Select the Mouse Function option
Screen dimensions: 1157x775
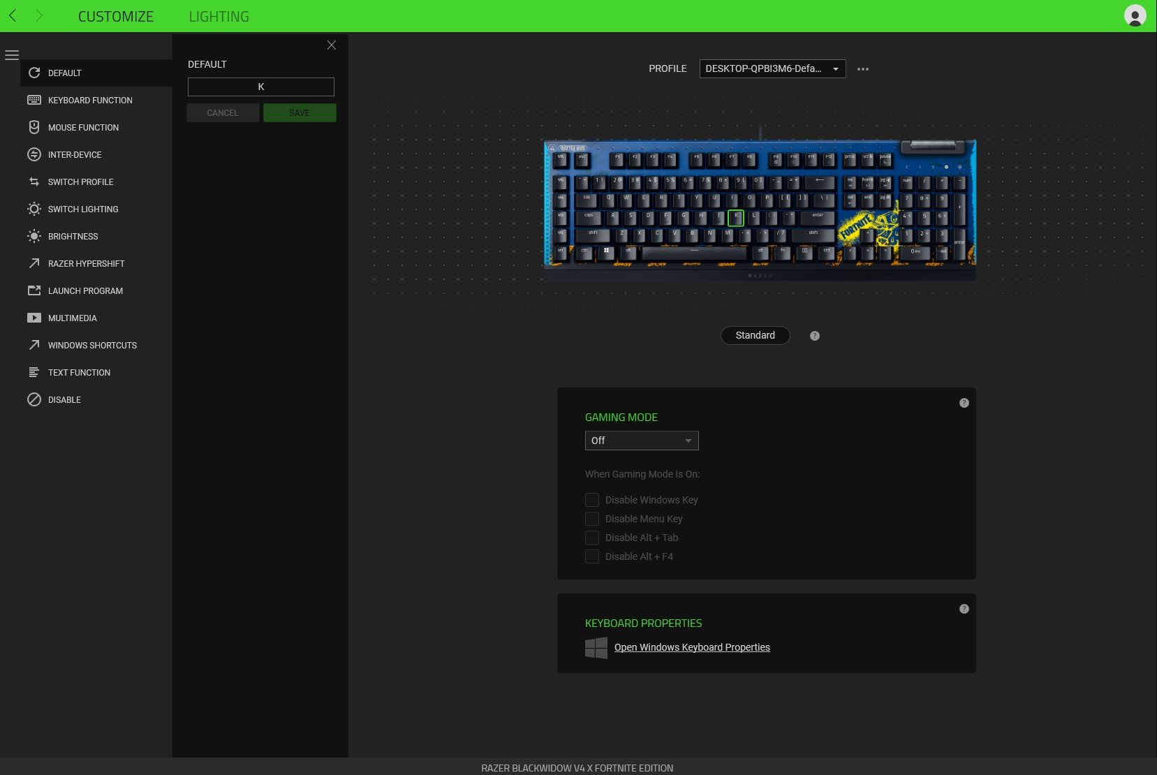(x=83, y=127)
